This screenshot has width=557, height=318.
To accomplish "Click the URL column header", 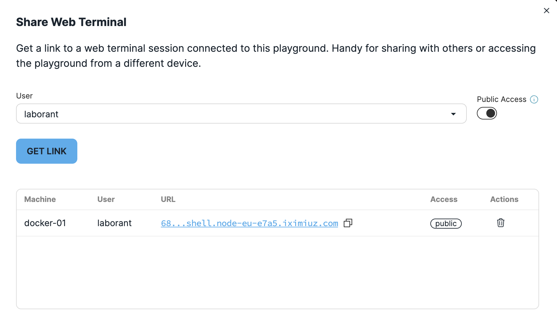I will pyautogui.click(x=168, y=199).
